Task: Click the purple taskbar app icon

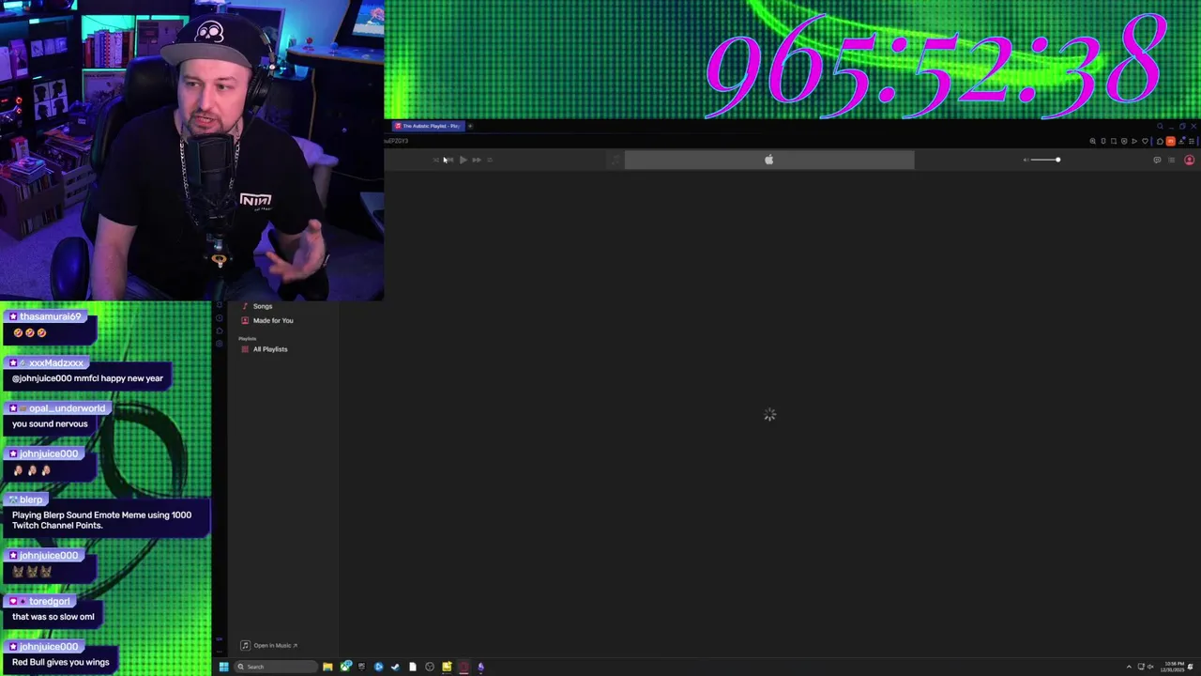Action: (480, 667)
